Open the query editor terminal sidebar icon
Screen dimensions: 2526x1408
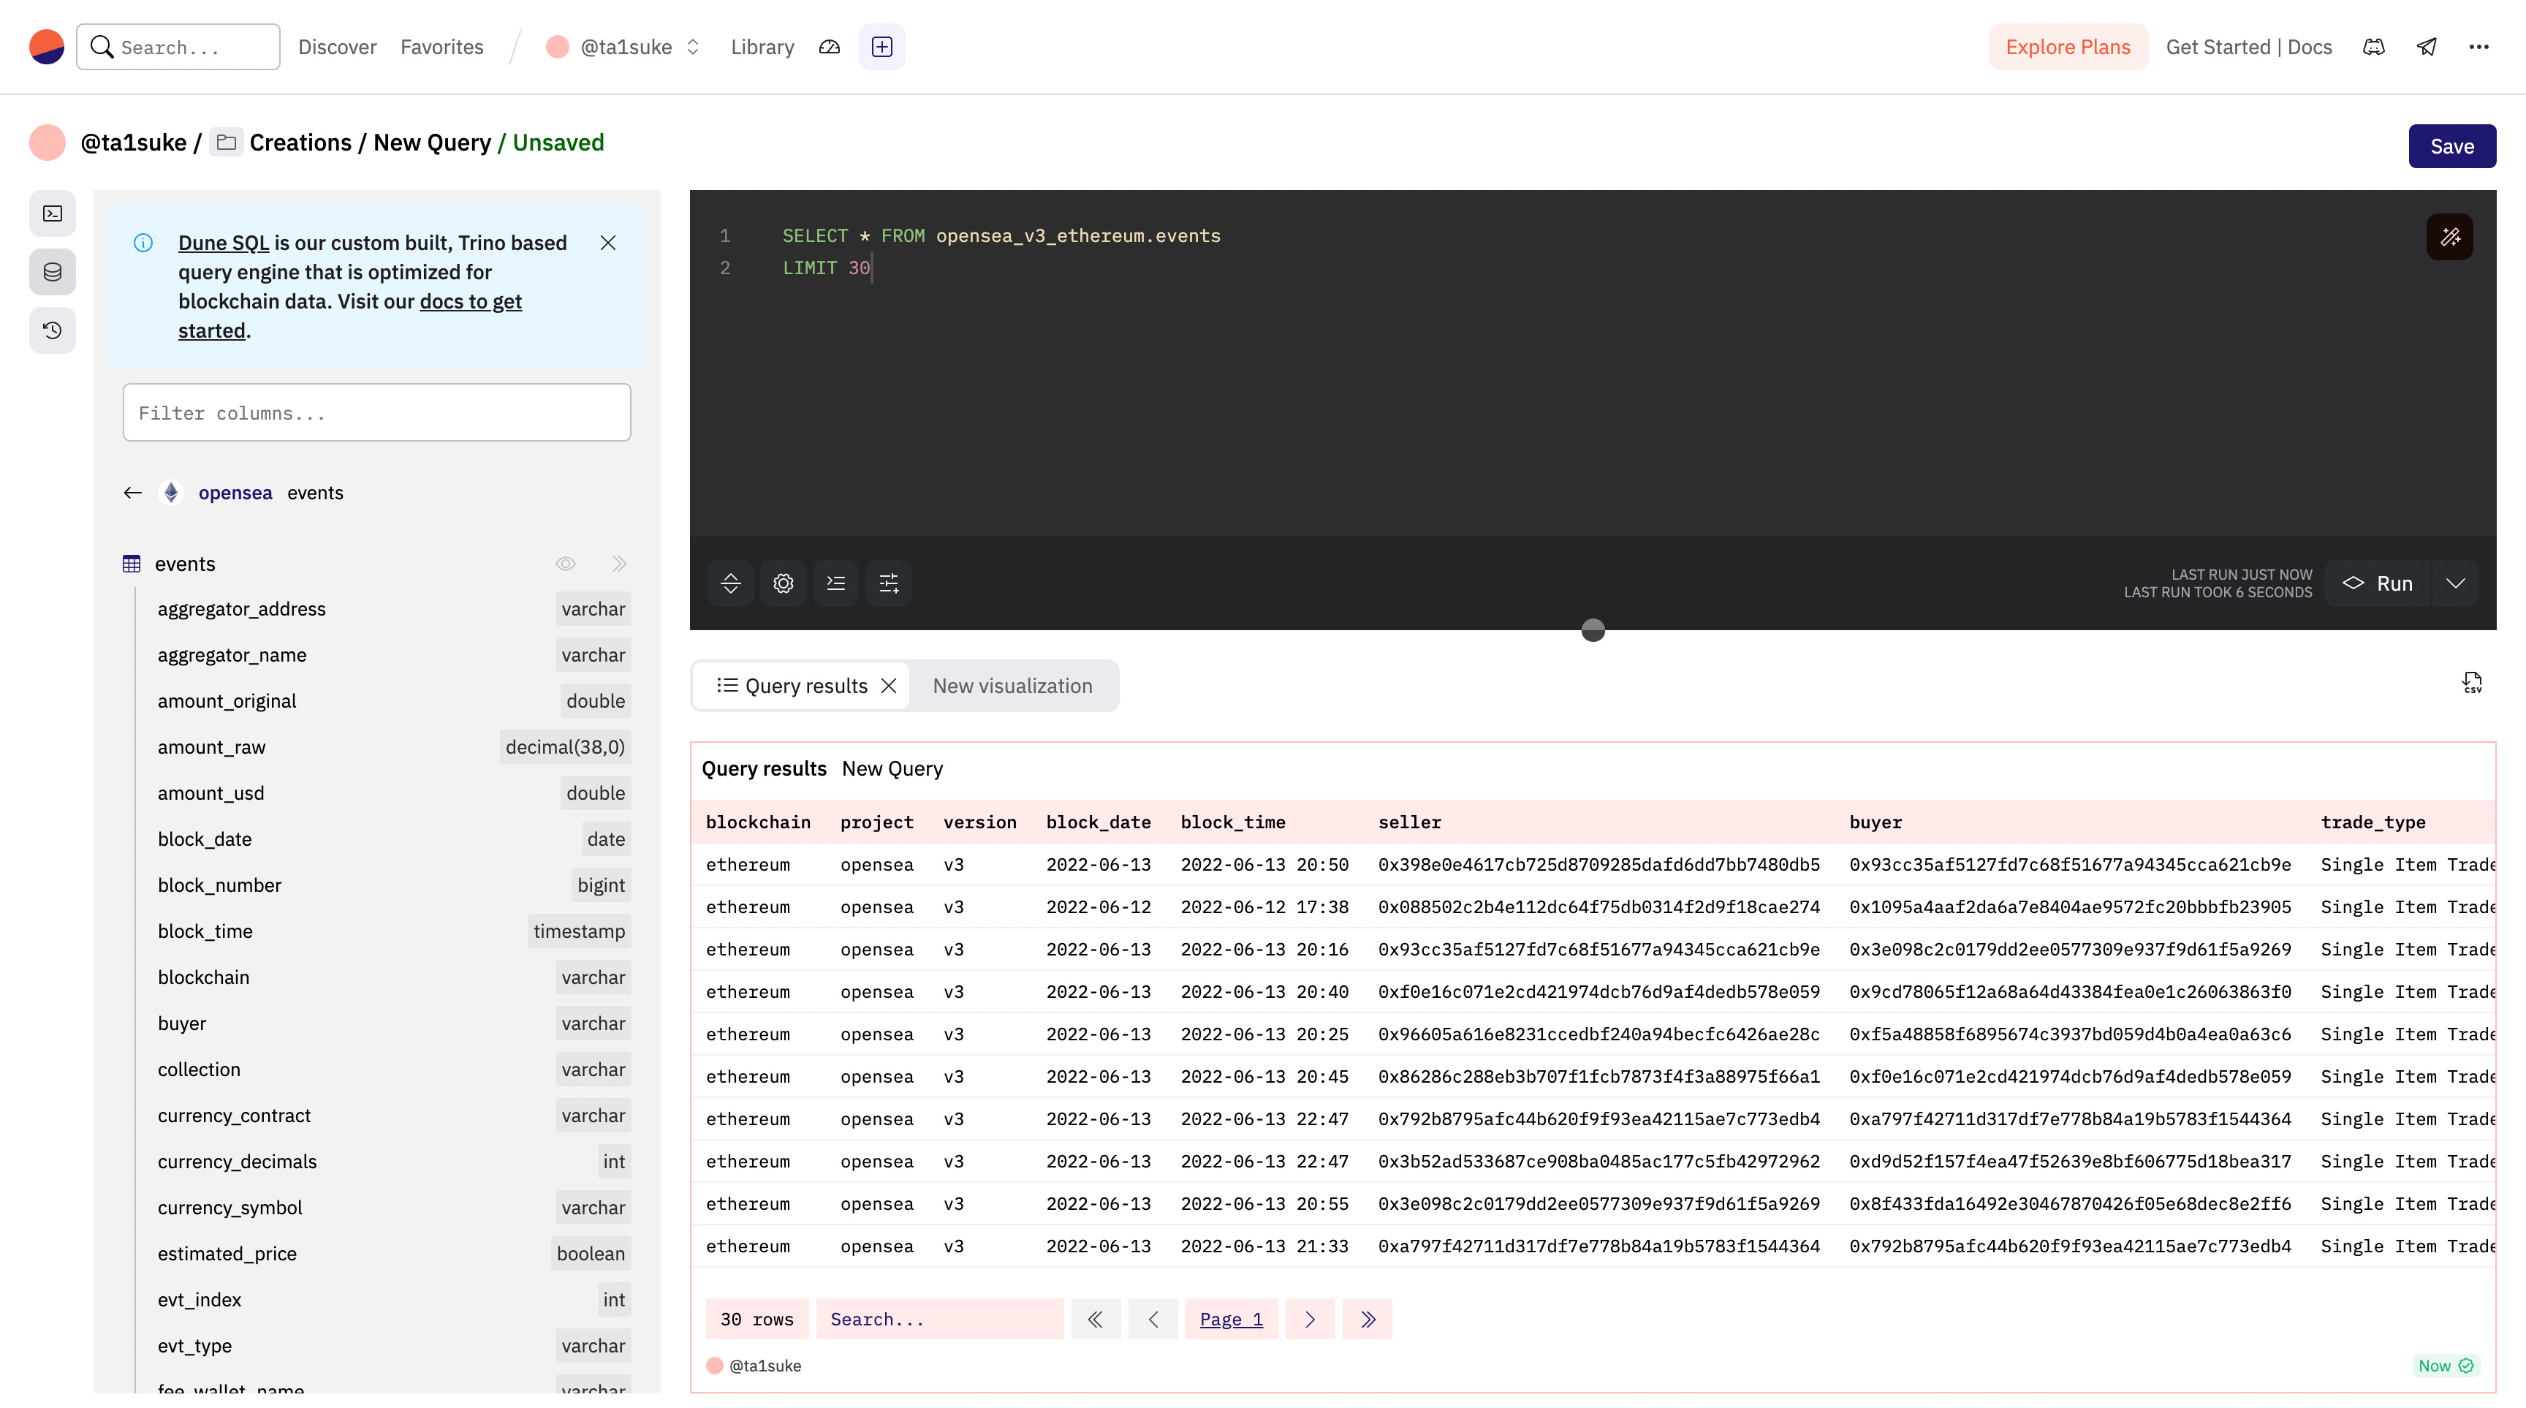(x=52, y=213)
